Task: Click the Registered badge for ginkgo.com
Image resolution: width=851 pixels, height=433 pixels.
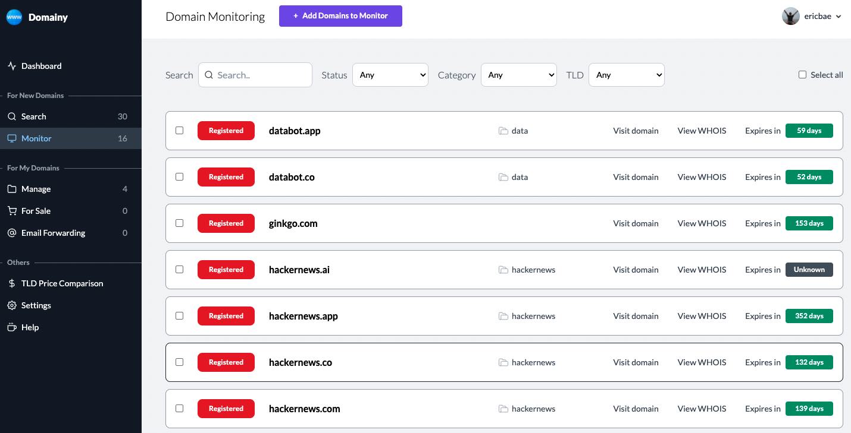Action: [x=226, y=223]
